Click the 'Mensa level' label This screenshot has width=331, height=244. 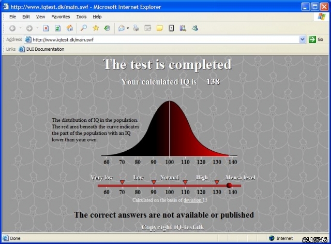(x=240, y=177)
